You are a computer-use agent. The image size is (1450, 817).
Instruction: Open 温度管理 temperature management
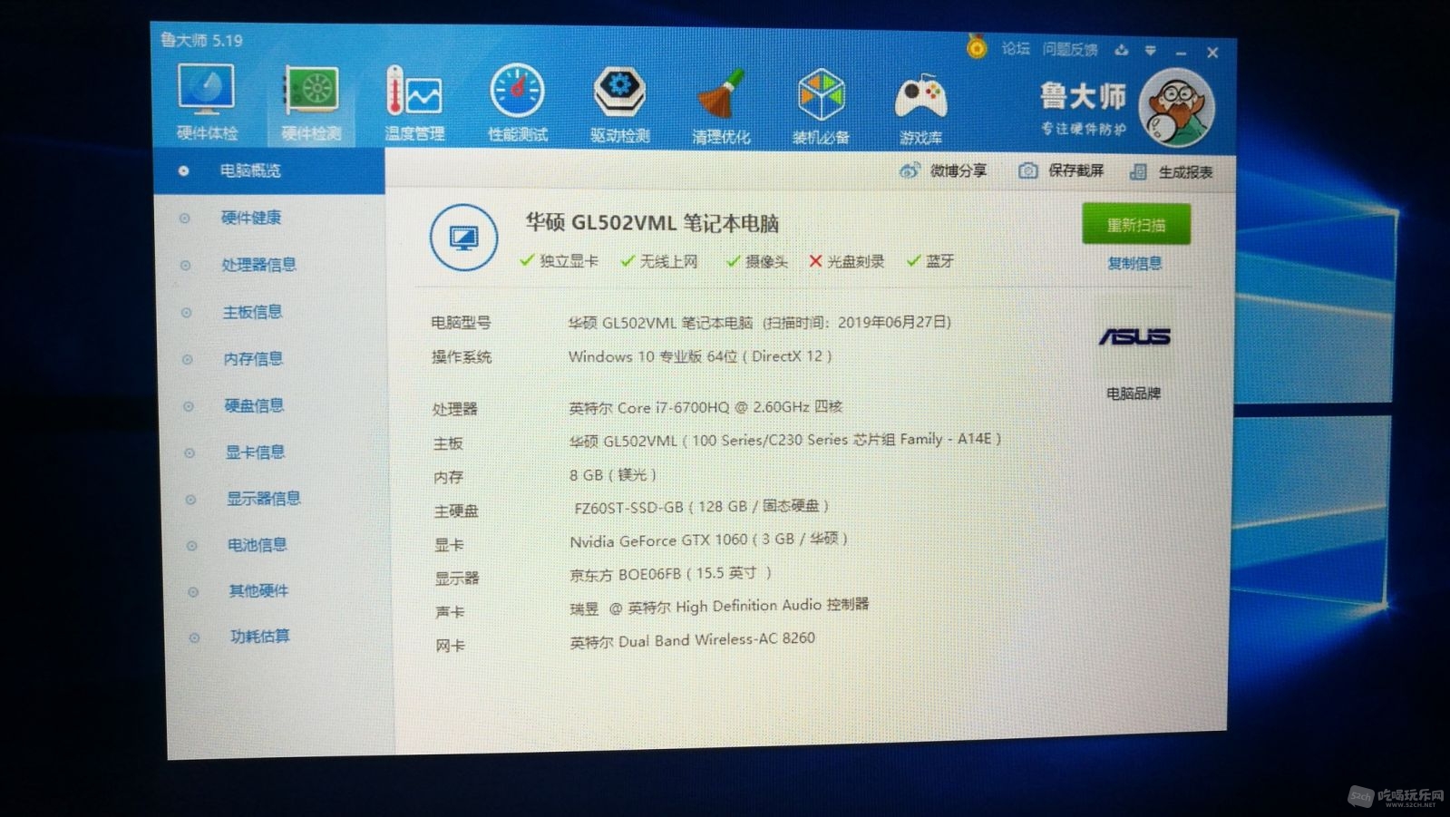coord(414,103)
